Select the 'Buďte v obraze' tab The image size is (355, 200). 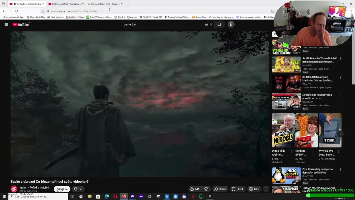(27, 4)
